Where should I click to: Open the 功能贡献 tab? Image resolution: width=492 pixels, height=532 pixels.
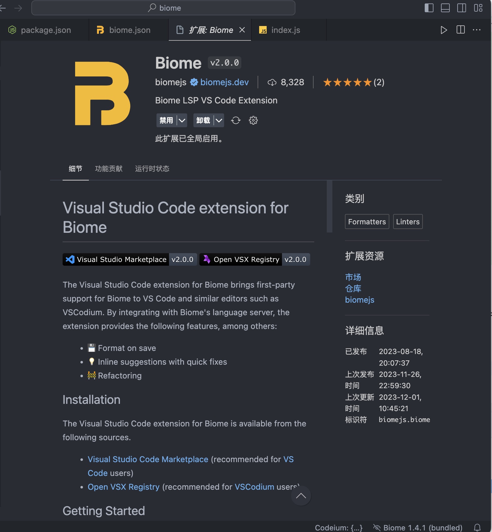point(109,169)
